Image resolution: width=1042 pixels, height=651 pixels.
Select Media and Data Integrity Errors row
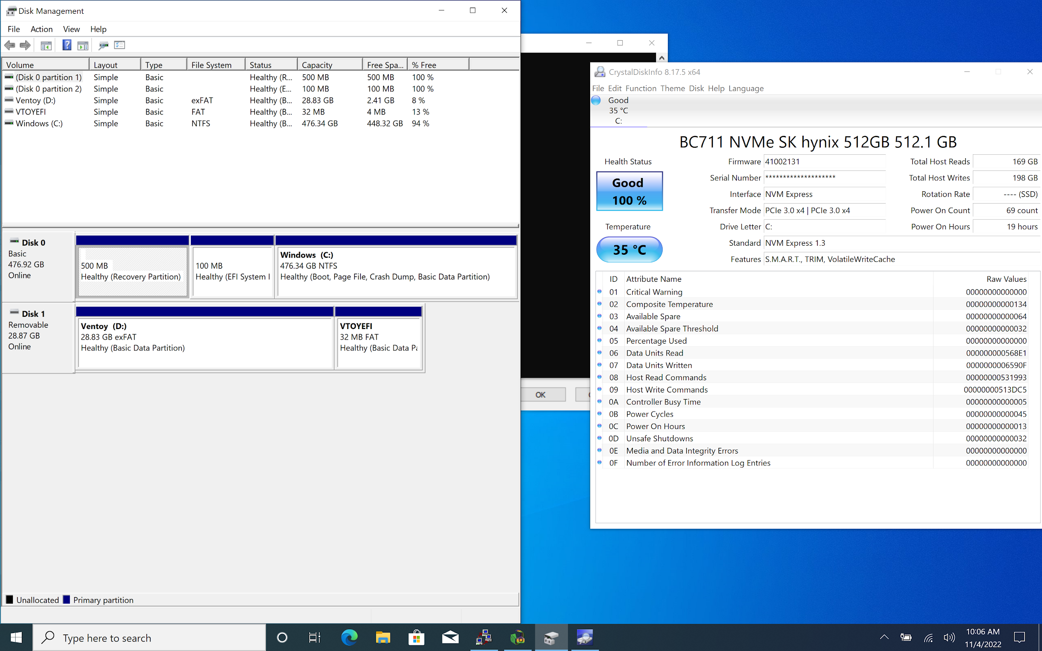point(812,451)
